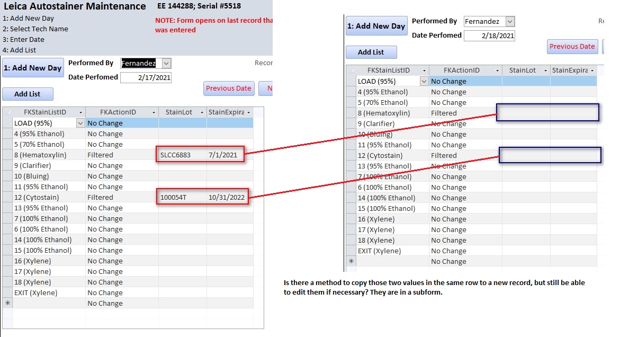Click new record asterisk selector in left subform
Image resolution: width=620 pixels, height=337 pixels.
(7, 304)
